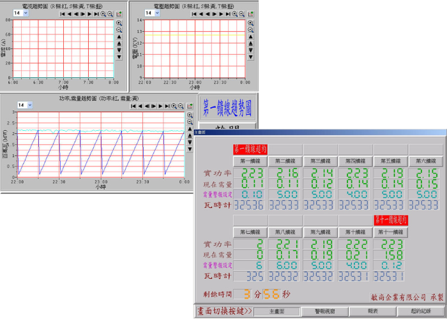Open chart settings icon for the power/demand chart
Image resolution: width=447 pixels, height=319 pixels.
click(x=190, y=107)
